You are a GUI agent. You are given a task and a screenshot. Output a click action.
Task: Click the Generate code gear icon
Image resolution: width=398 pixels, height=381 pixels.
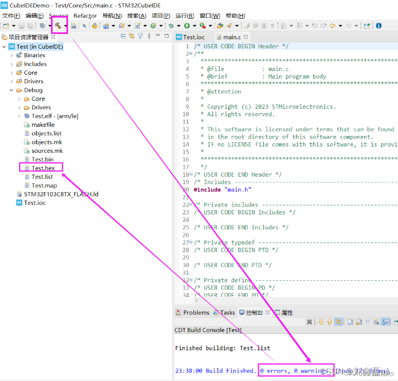click(x=95, y=25)
